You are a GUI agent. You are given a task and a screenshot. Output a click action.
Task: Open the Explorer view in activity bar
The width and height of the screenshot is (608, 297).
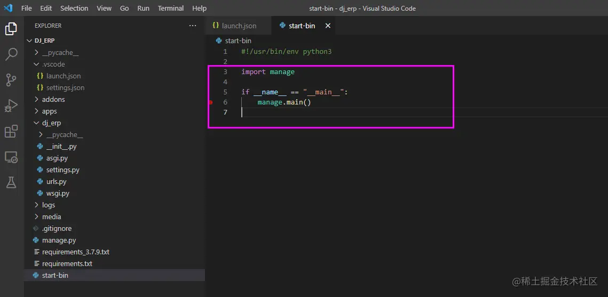[x=11, y=29]
